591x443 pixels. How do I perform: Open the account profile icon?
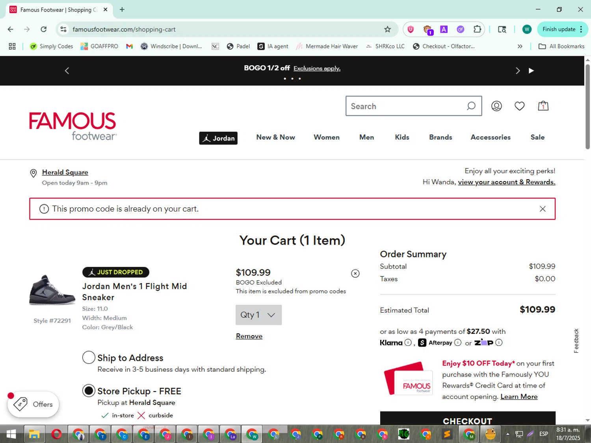(496, 106)
